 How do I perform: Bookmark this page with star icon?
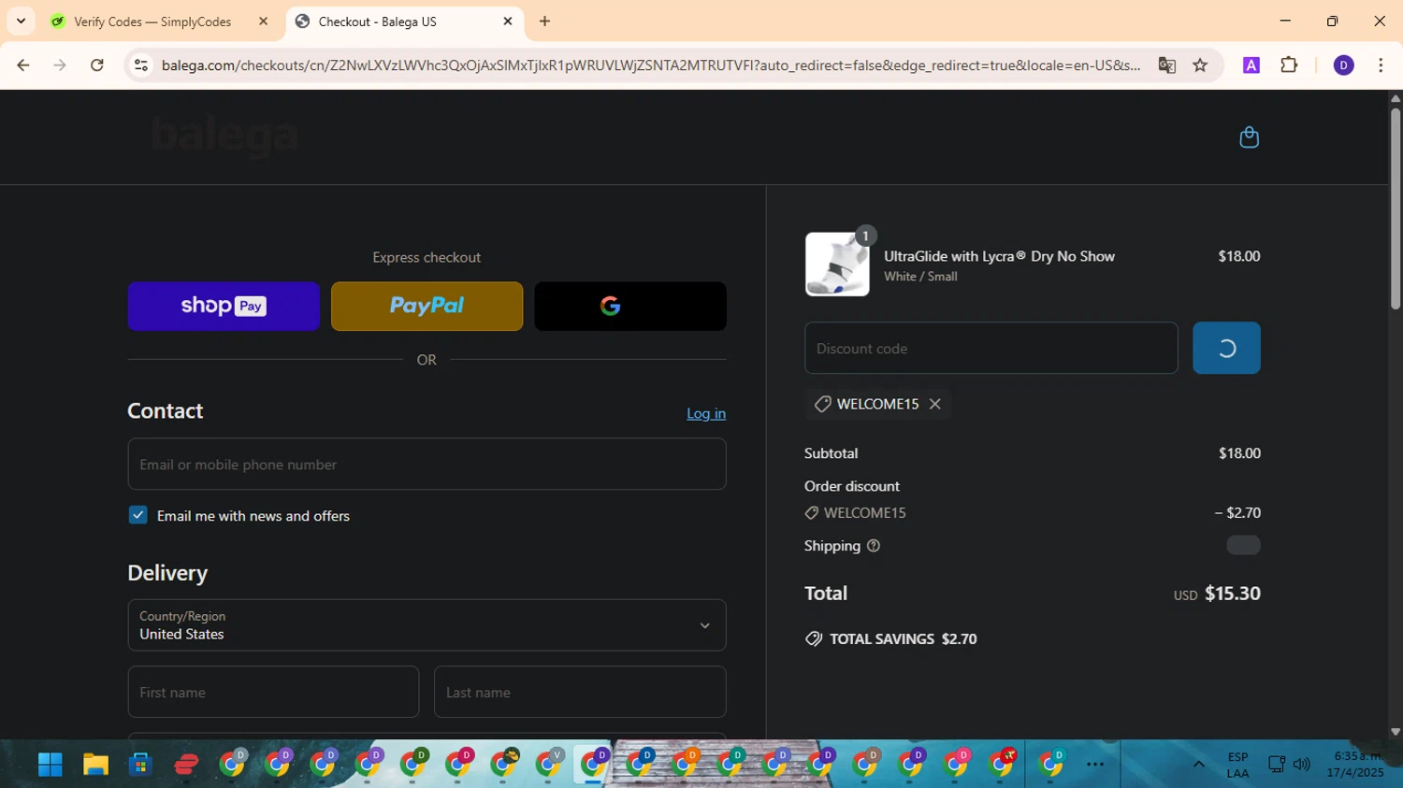tap(1200, 64)
